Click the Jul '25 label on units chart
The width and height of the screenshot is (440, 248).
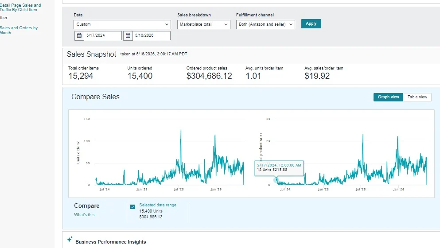coord(179,190)
